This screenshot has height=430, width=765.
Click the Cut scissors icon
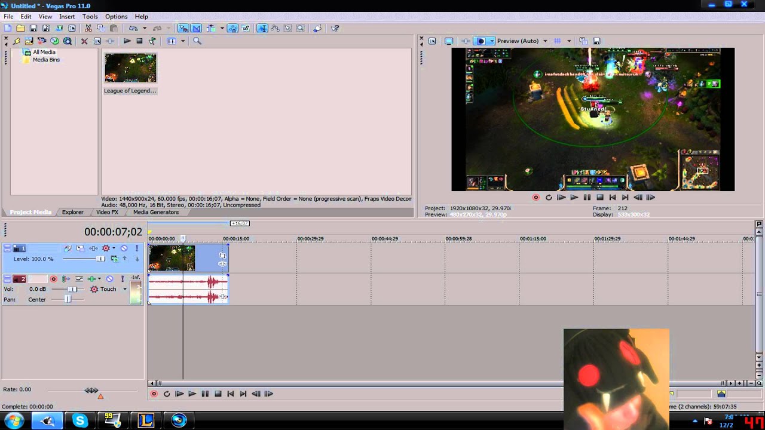88,28
